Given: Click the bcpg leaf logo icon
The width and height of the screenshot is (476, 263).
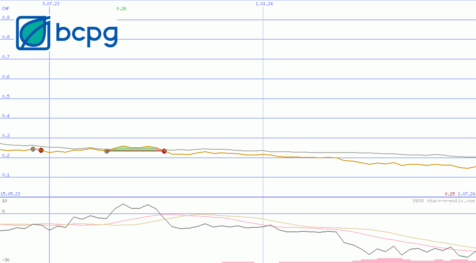Looking at the screenshot, I should point(33,33).
